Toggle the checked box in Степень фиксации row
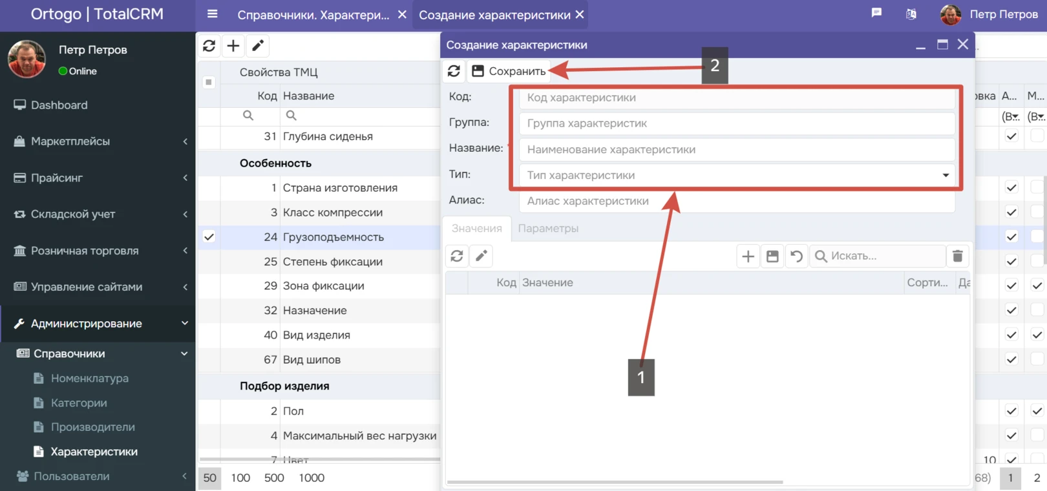 click(1011, 261)
